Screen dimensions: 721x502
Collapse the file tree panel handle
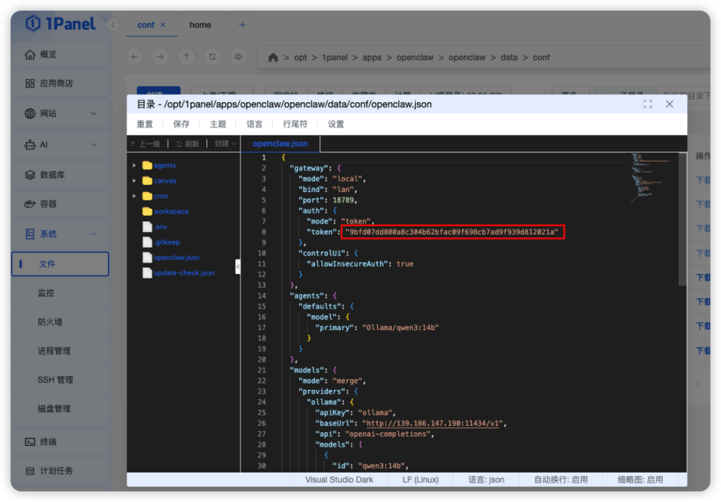click(237, 267)
